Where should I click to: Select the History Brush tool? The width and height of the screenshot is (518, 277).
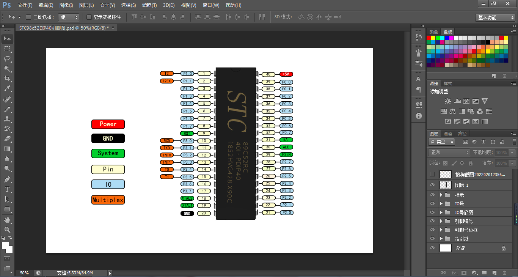(x=7, y=129)
